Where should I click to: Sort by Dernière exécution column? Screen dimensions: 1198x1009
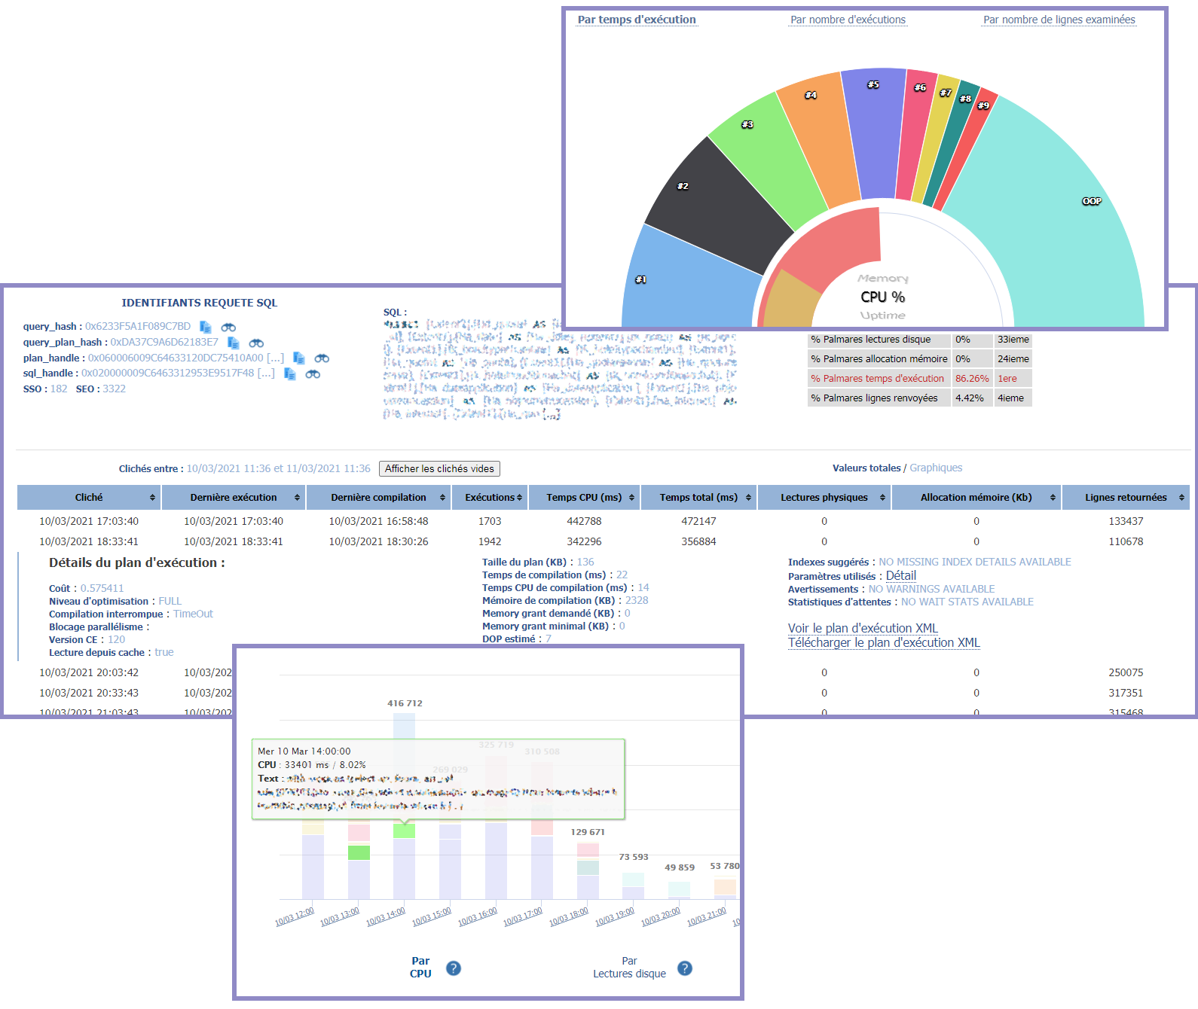(x=234, y=498)
